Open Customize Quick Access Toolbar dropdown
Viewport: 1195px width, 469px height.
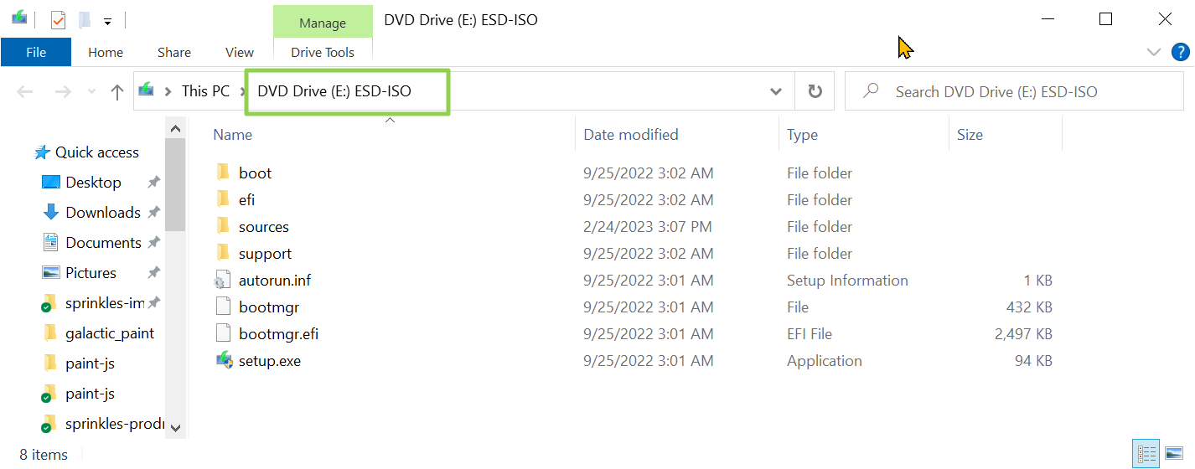click(x=108, y=21)
